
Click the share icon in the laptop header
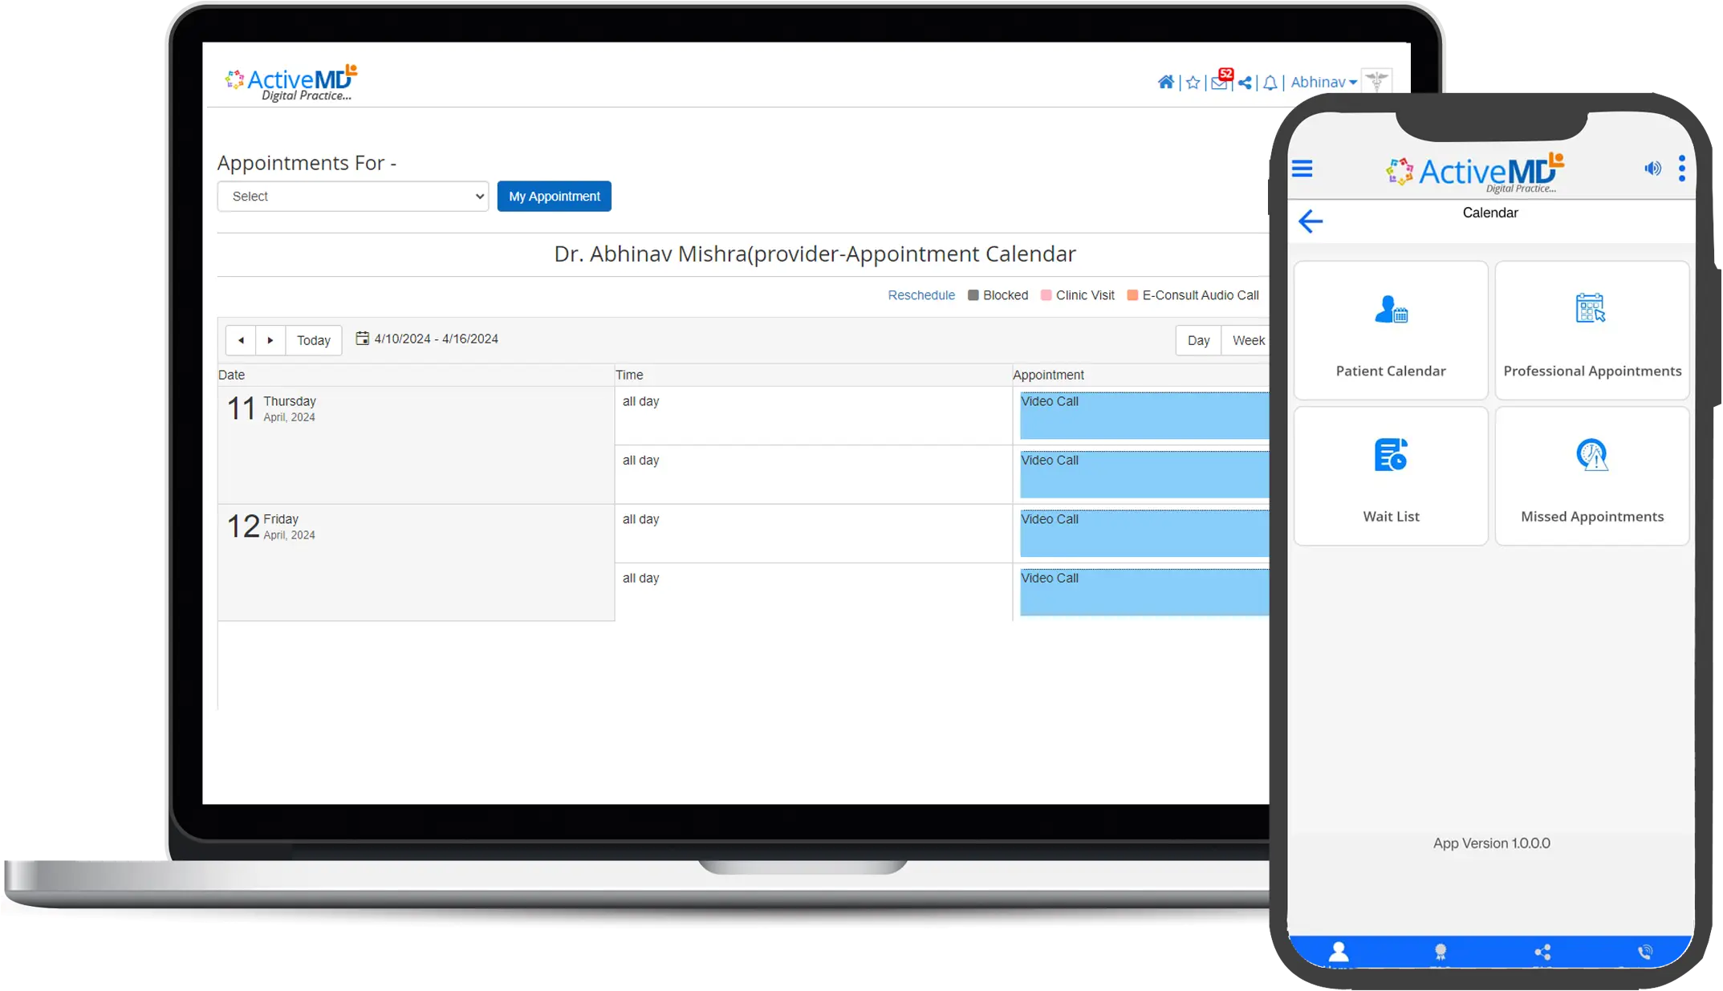point(1245,83)
